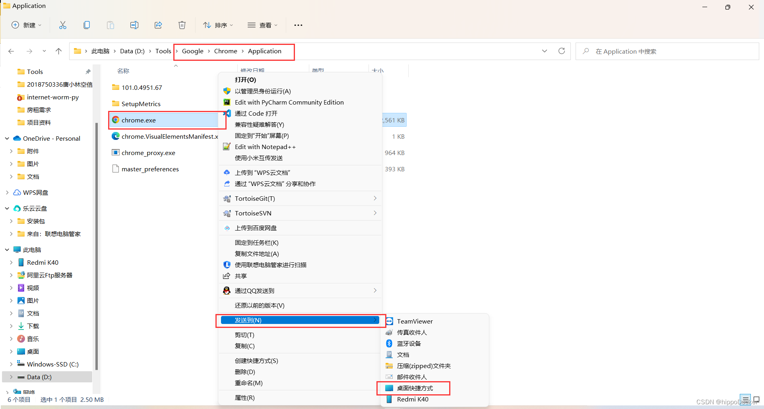Open the 新建 (New) dropdown
764x409 pixels.
(26, 25)
